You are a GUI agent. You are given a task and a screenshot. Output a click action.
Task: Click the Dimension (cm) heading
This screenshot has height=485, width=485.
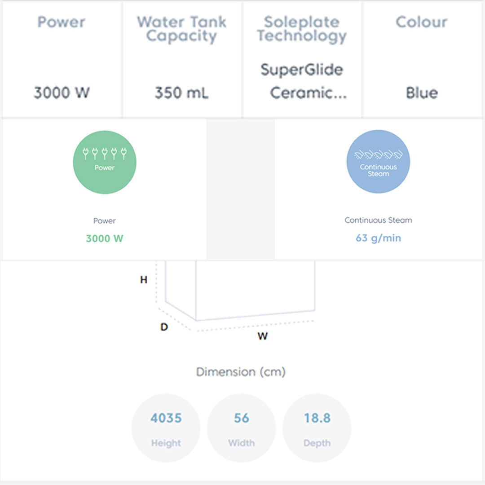[241, 372]
